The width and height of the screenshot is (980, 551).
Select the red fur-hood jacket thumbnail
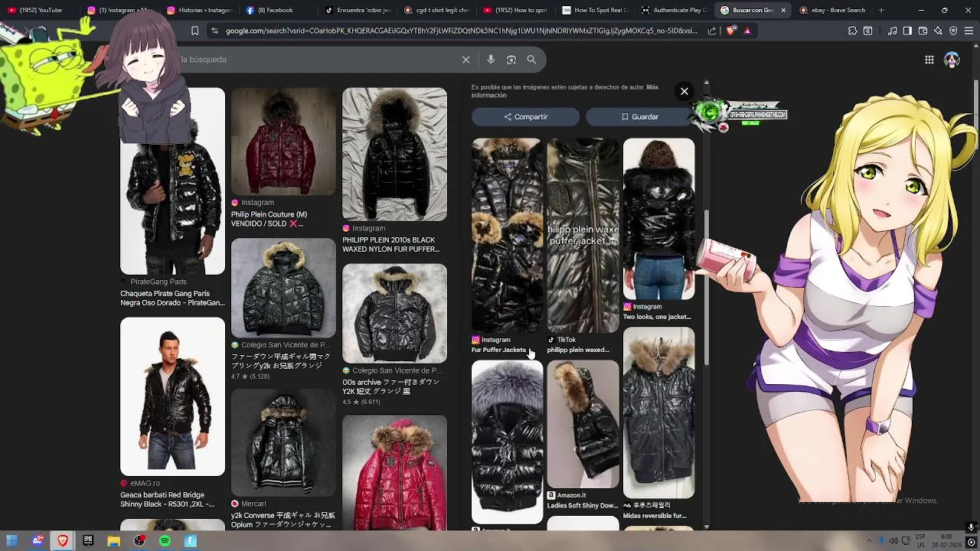(283, 141)
